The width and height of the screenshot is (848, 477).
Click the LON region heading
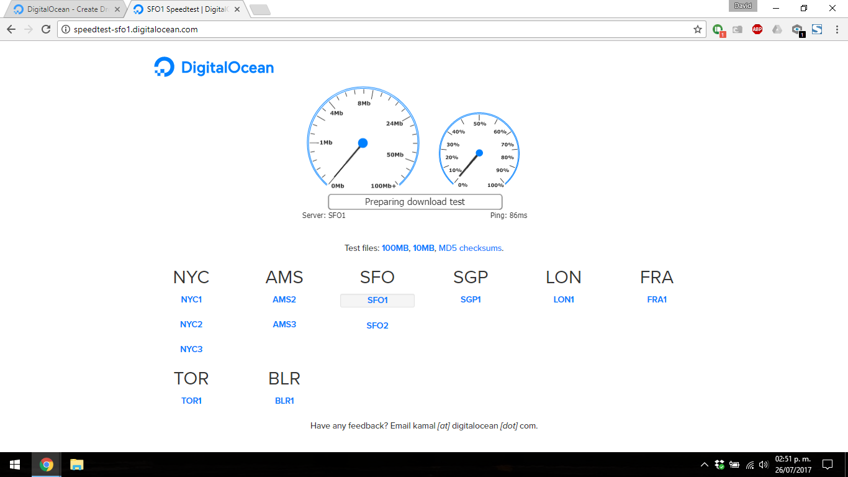pyautogui.click(x=564, y=277)
